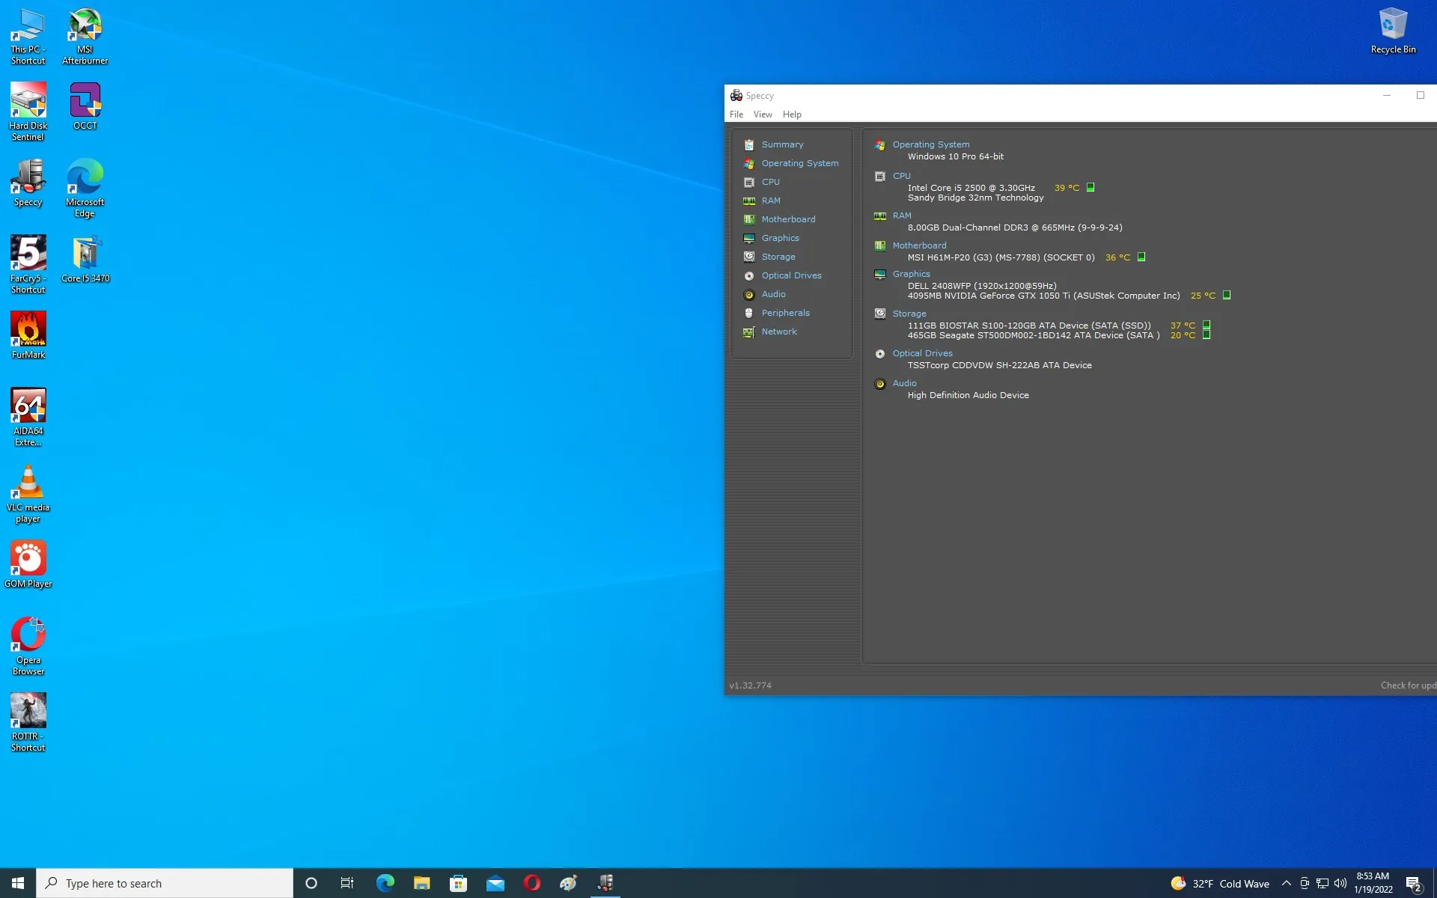Screen dimensions: 1437x898
Task: Click the Recycle Bin desktop icon
Action: pos(1393,31)
